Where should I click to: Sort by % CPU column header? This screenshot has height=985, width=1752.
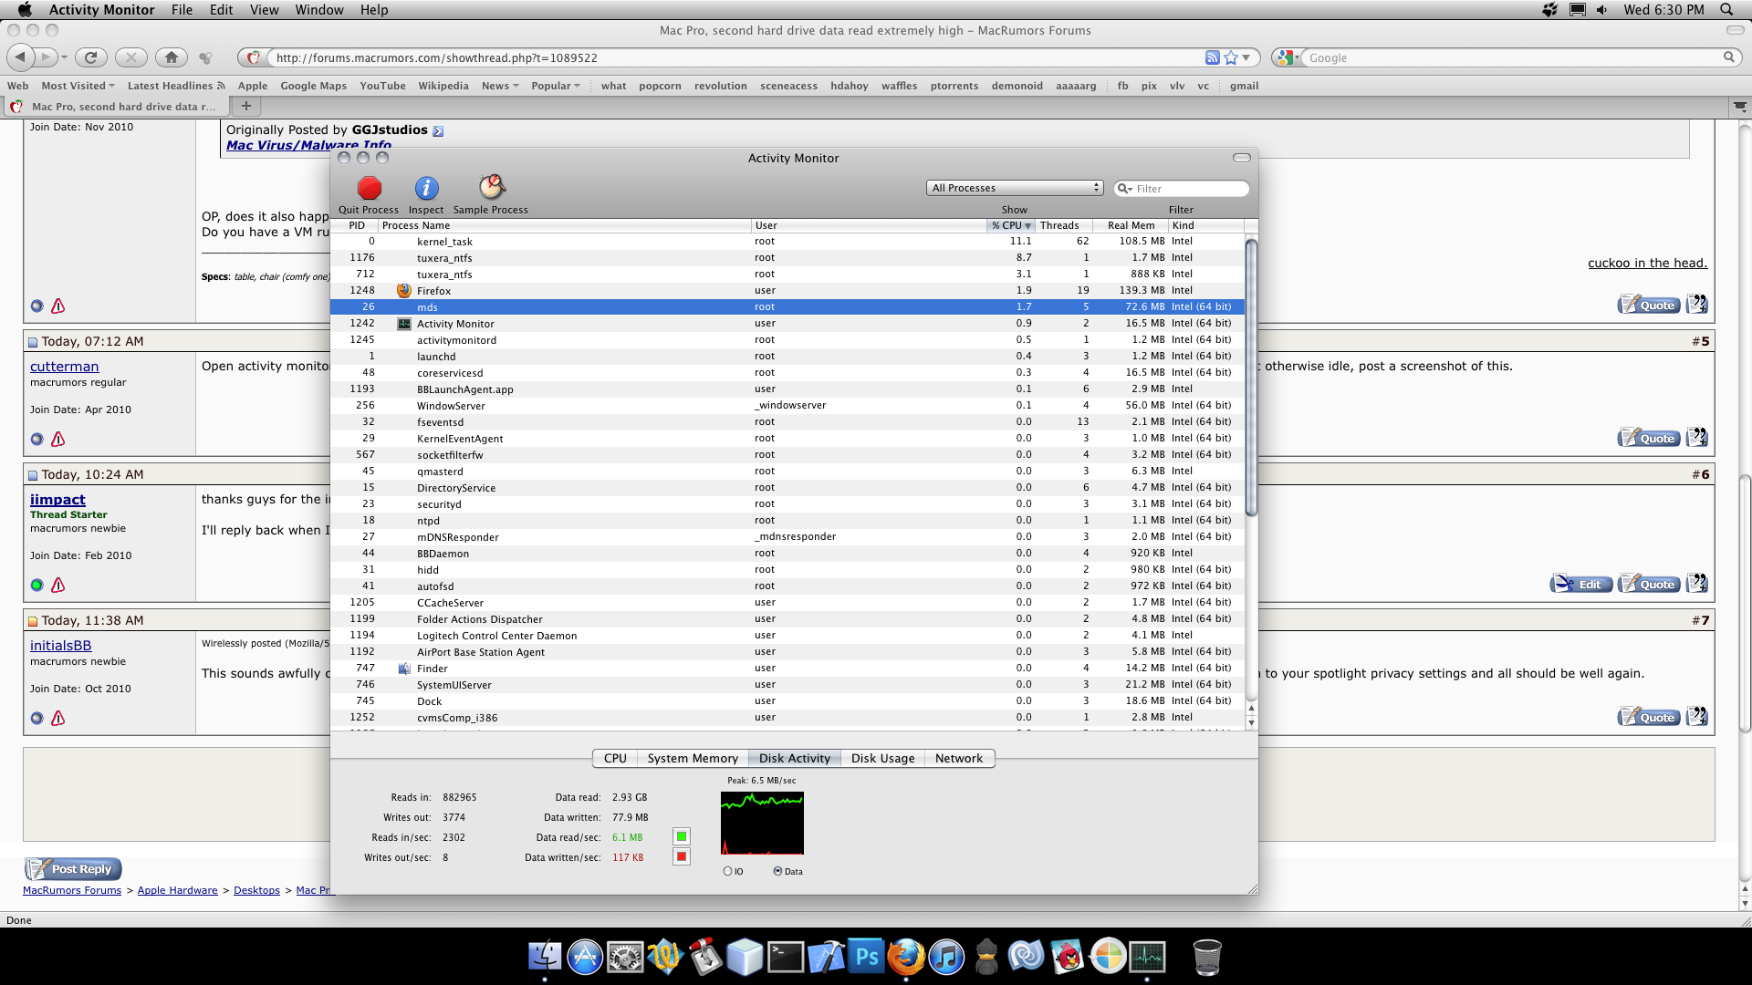click(1010, 225)
